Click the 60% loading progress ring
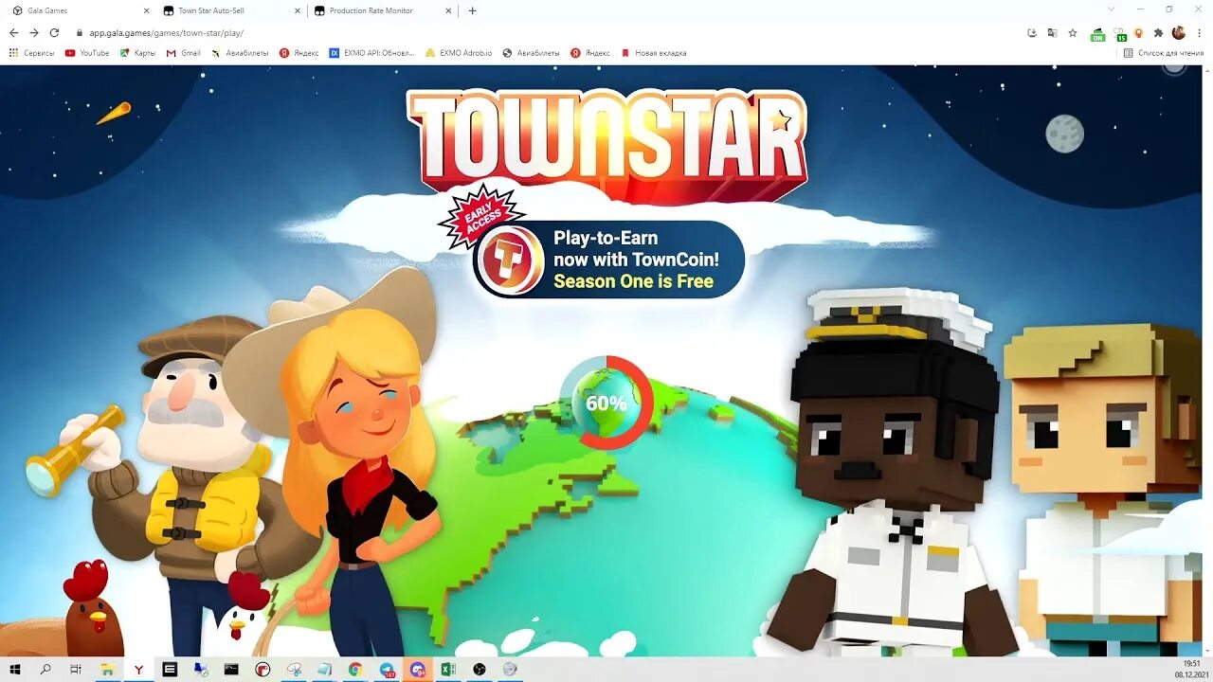The image size is (1213, 682). [x=606, y=403]
